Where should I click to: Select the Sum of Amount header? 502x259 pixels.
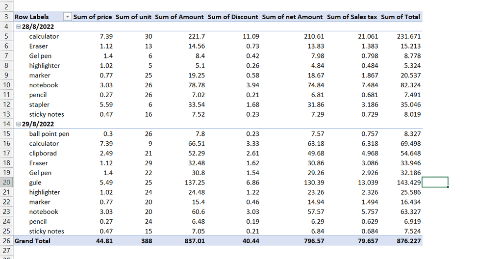click(179, 17)
